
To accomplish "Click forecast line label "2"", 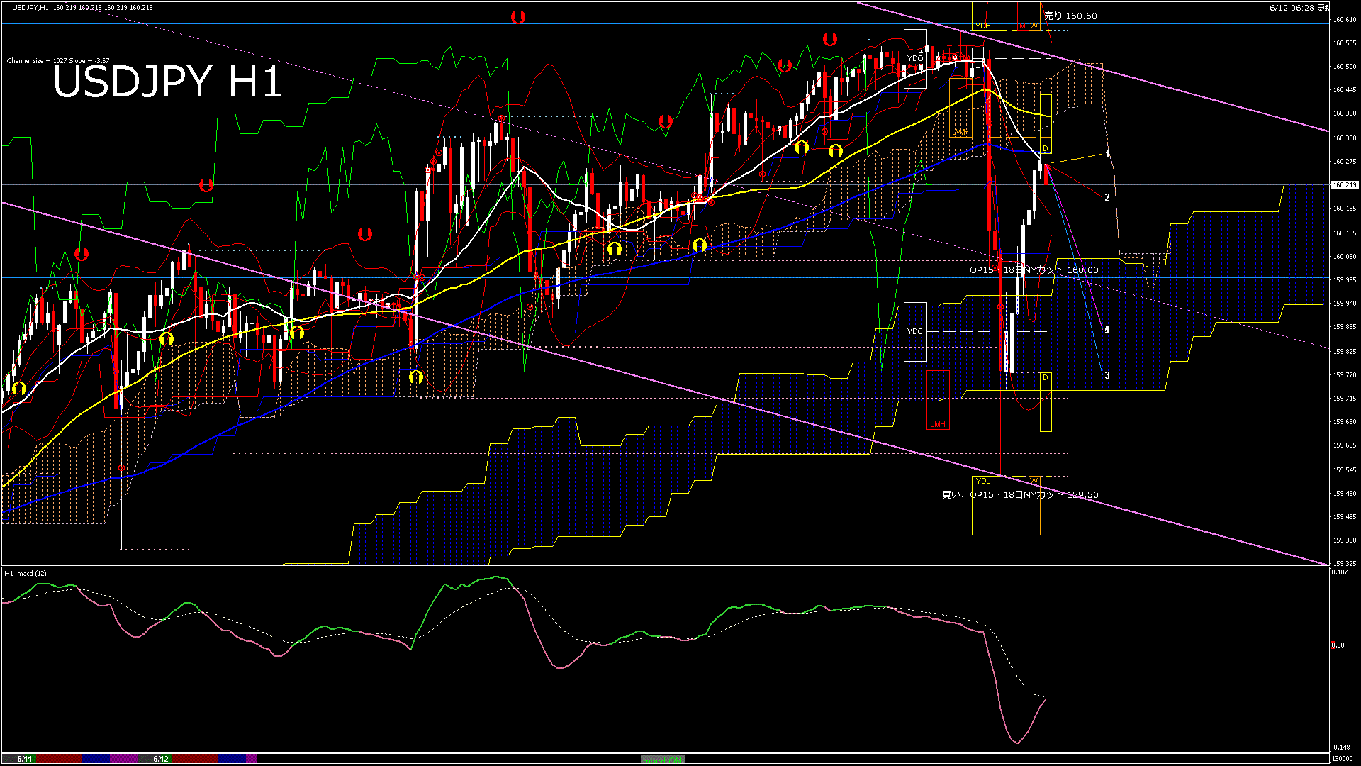I will tap(1107, 197).
